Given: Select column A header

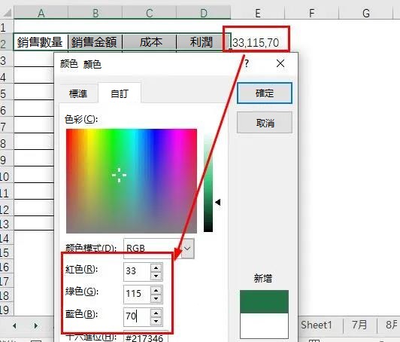Looking at the screenshot, I should click(x=41, y=13).
